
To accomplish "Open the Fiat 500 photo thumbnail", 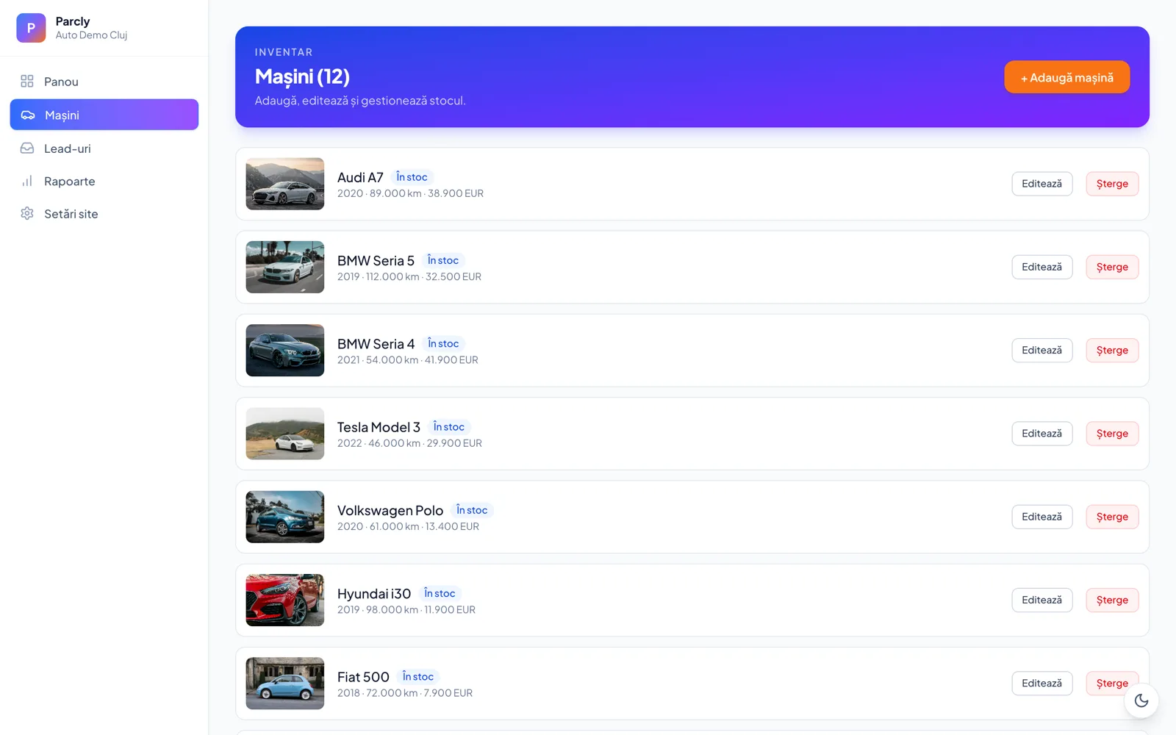I will (x=285, y=684).
